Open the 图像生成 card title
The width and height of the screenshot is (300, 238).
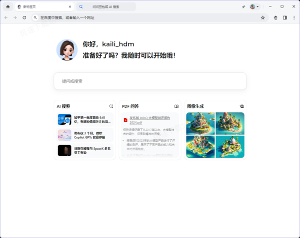click(195, 106)
